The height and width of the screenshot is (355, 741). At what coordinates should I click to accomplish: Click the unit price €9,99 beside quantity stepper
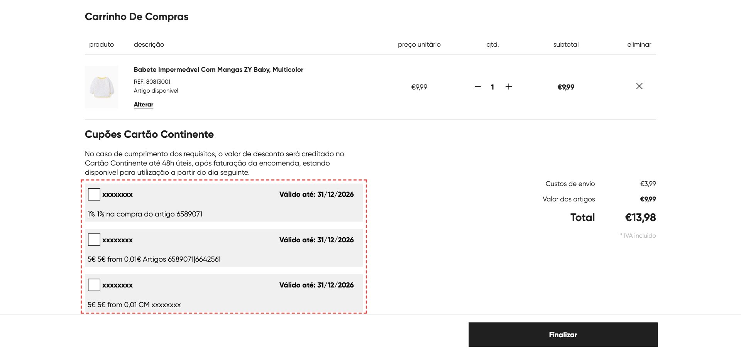419,87
